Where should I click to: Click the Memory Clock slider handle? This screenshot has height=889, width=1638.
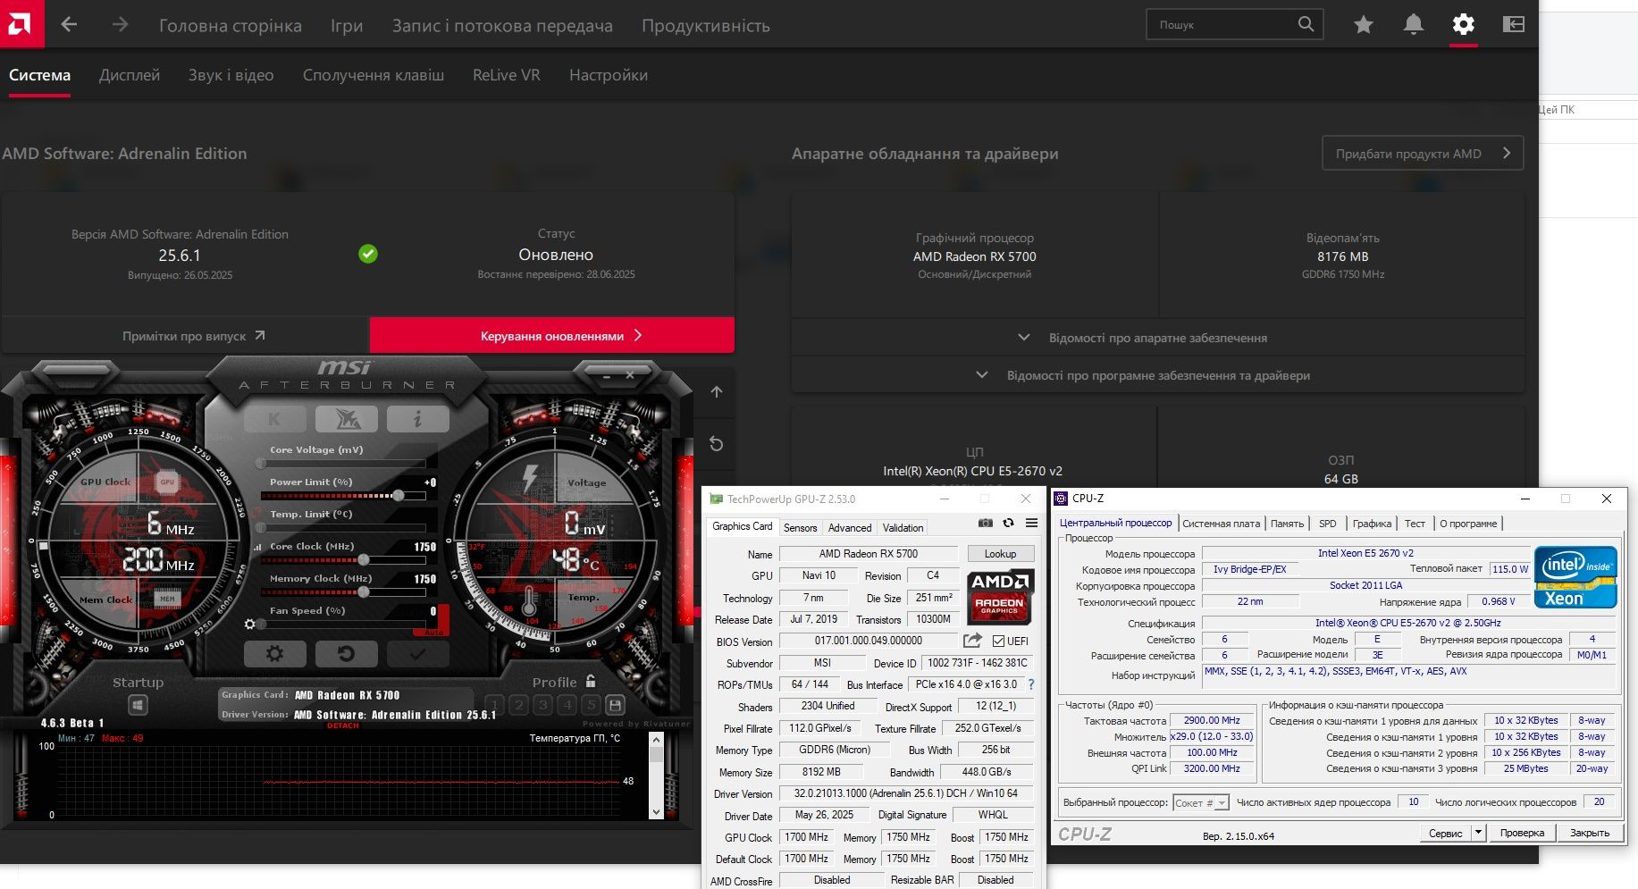click(x=364, y=591)
